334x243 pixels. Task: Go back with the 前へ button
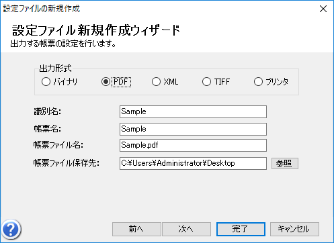136,229
